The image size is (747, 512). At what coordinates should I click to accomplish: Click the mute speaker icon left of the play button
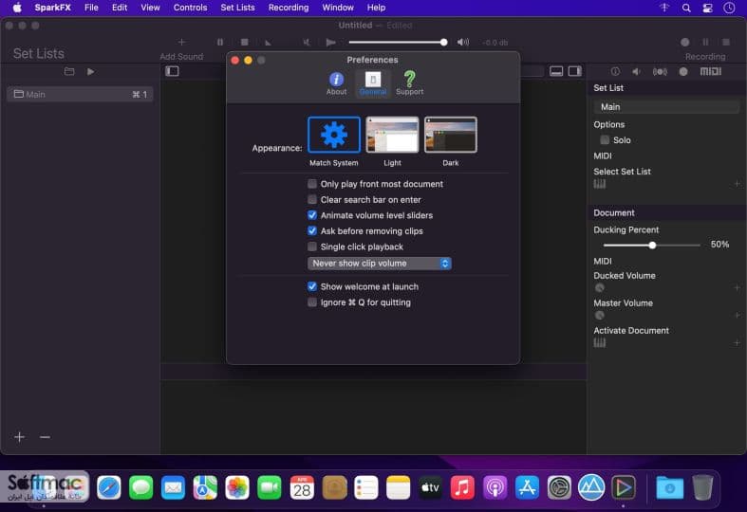[307, 43]
